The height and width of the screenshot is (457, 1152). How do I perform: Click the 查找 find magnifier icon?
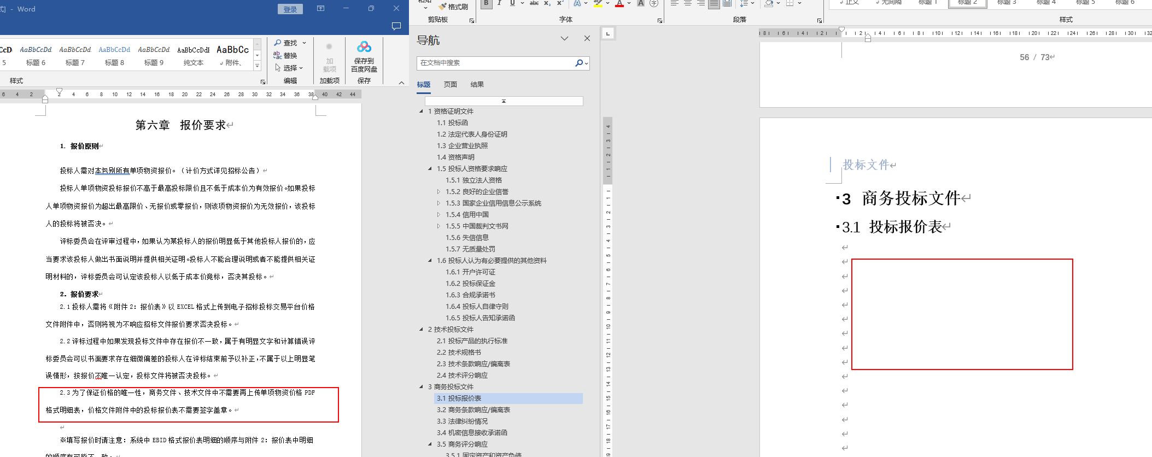[278, 43]
